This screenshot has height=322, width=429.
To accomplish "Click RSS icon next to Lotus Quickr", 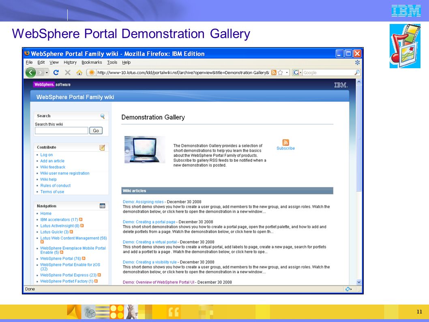I will [x=71, y=231].
